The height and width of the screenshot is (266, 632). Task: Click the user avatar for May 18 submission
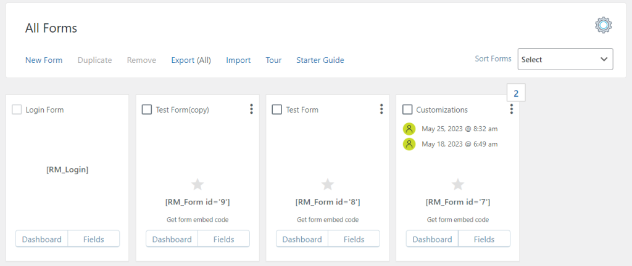pyautogui.click(x=409, y=144)
